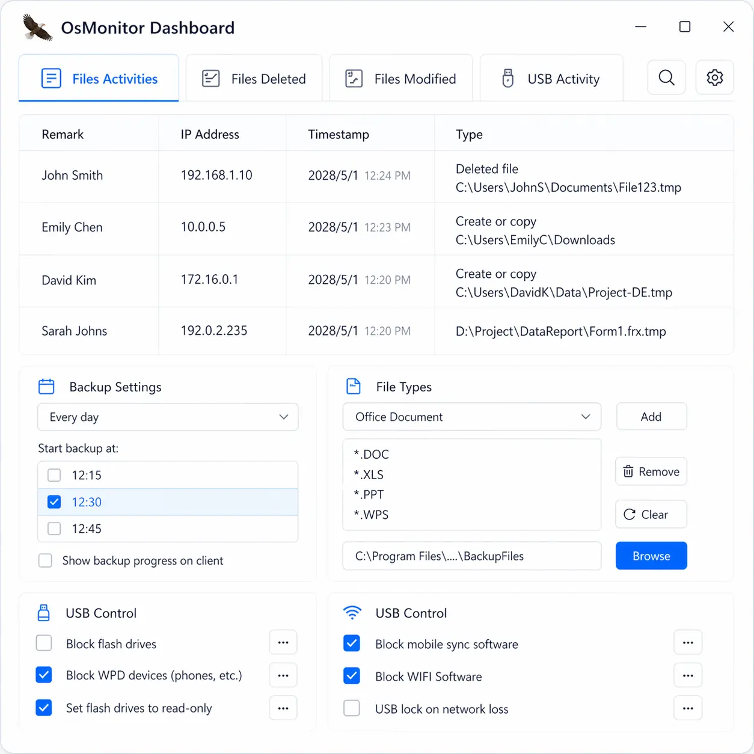
Task: Click the trash icon in Remove button
Action: click(628, 471)
